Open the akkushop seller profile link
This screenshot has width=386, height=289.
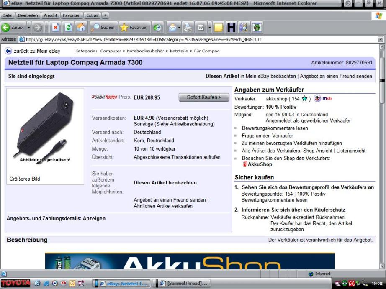pos(276,99)
